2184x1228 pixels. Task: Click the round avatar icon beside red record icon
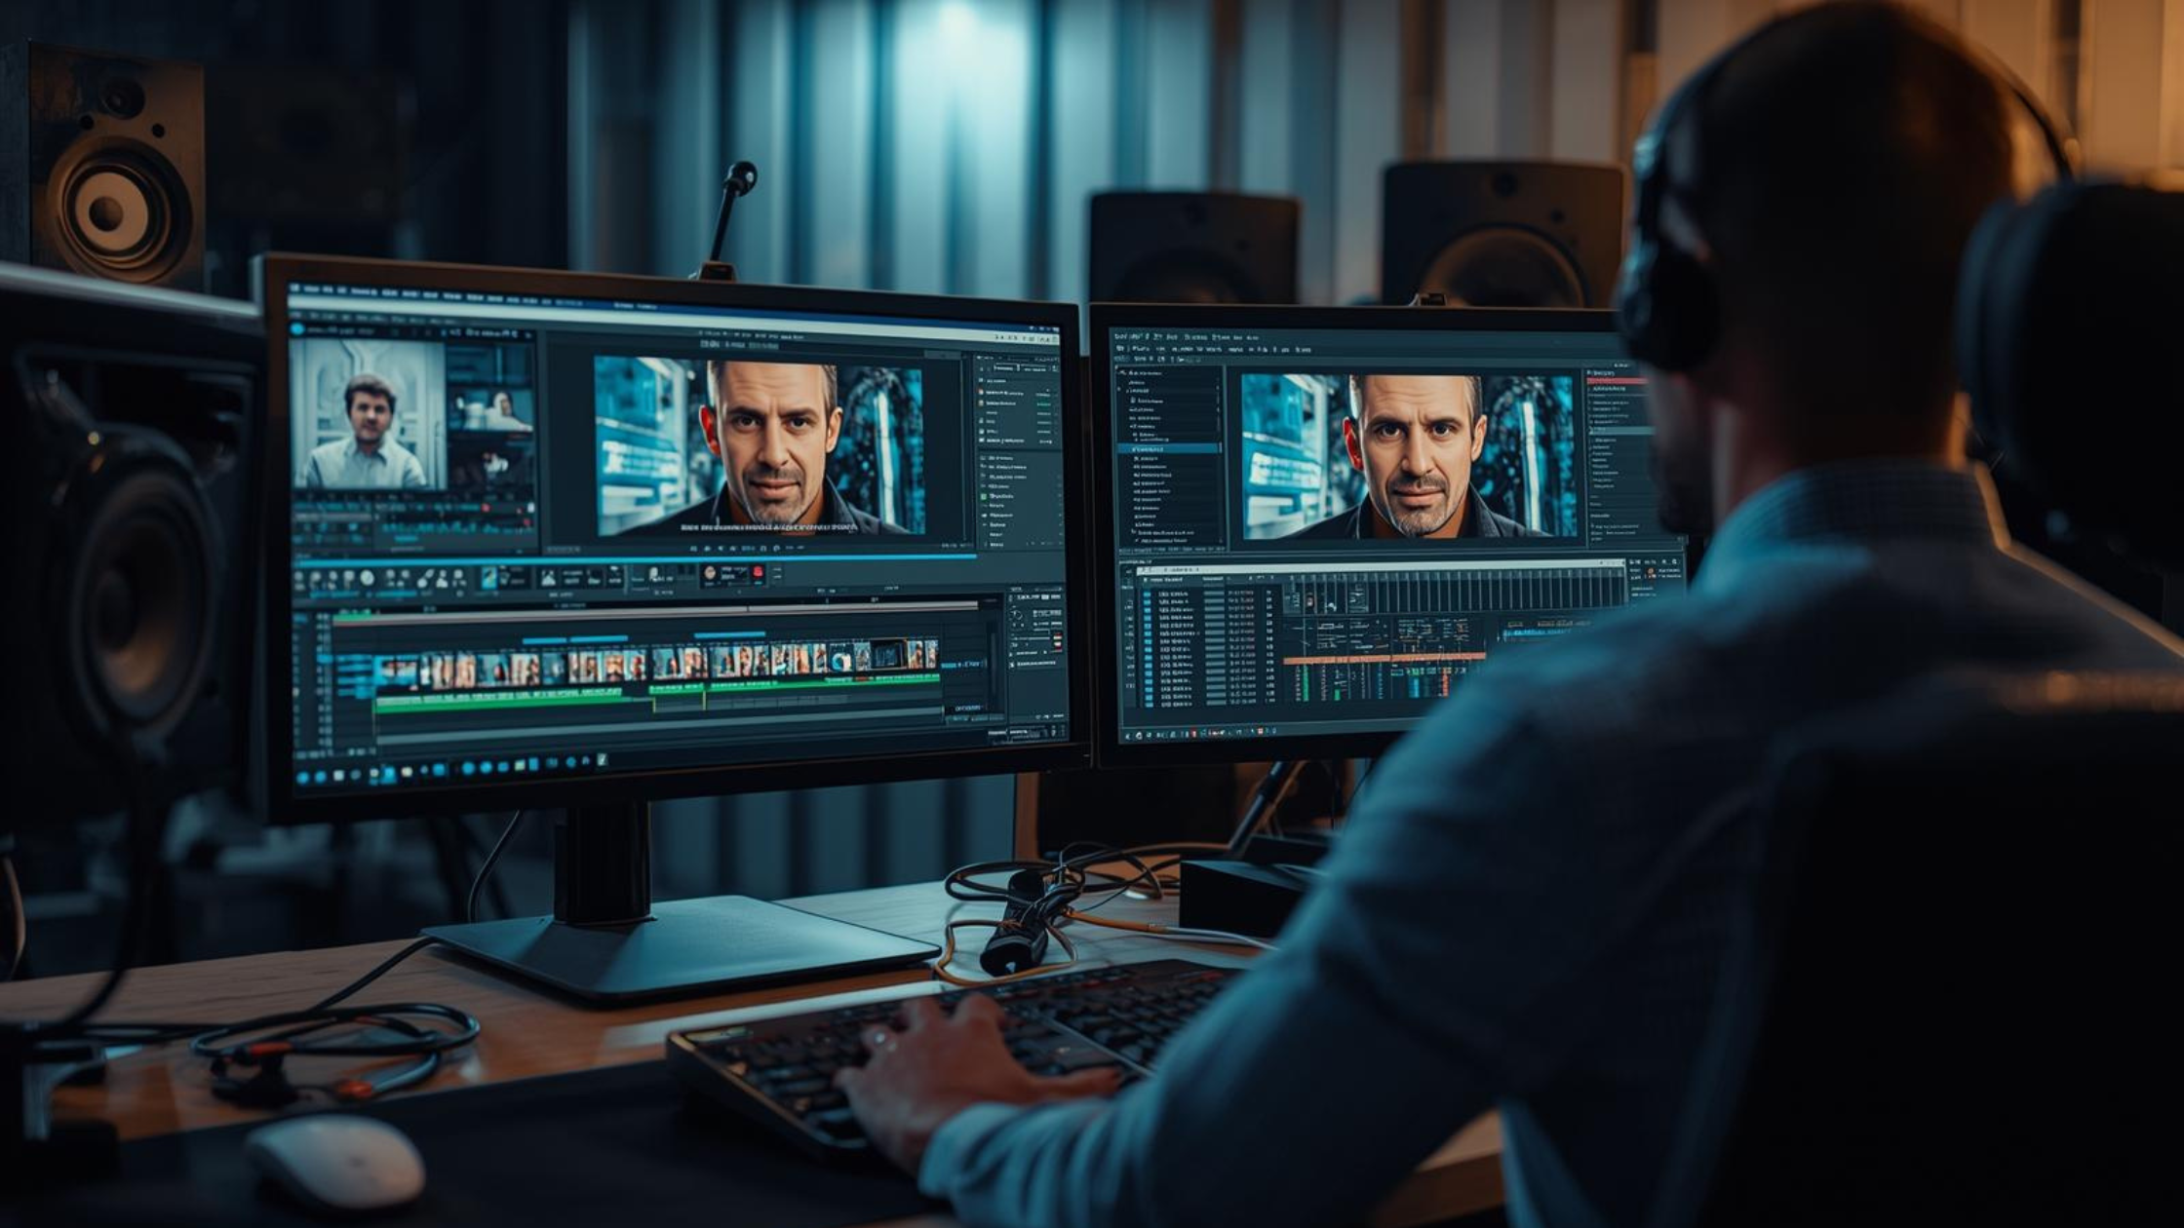709,573
